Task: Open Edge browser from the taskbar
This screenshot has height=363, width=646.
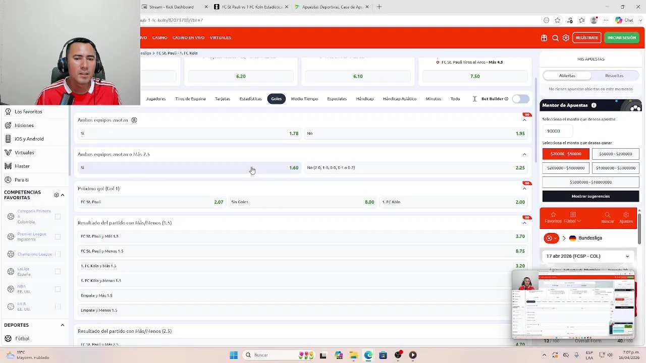Action: click(368, 355)
